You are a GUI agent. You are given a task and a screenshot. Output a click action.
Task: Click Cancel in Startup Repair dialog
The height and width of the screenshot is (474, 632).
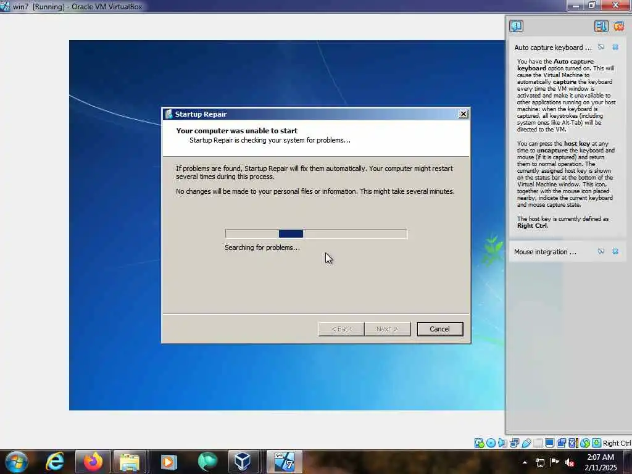439,329
